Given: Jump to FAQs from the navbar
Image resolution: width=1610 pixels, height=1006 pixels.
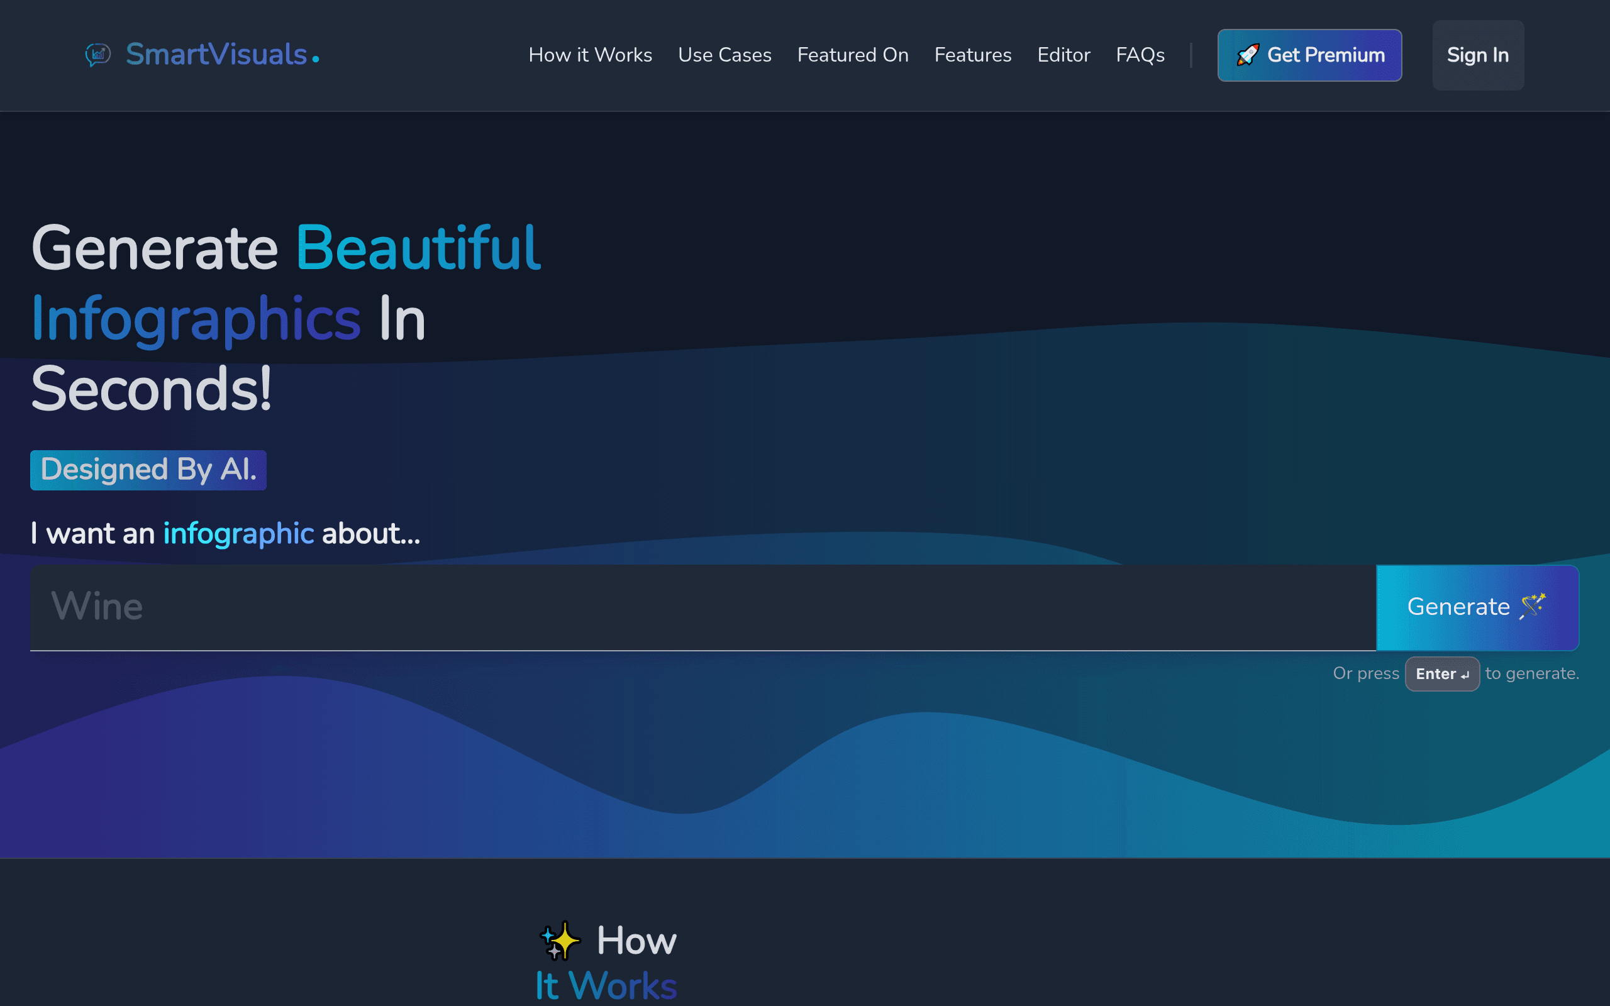Looking at the screenshot, I should (x=1140, y=55).
